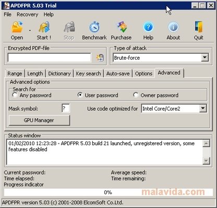217x208 pixels.
Task: Expand the code optimization dropdown
Action: (x=203, y=109)
